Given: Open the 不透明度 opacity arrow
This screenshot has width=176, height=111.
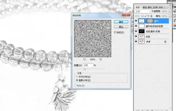Looking at the screenshot, I should tap(170, 11).
